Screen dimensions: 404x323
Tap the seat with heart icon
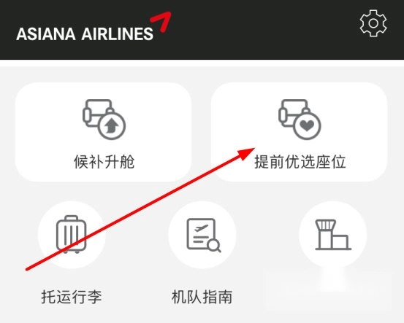coord(300,120)
